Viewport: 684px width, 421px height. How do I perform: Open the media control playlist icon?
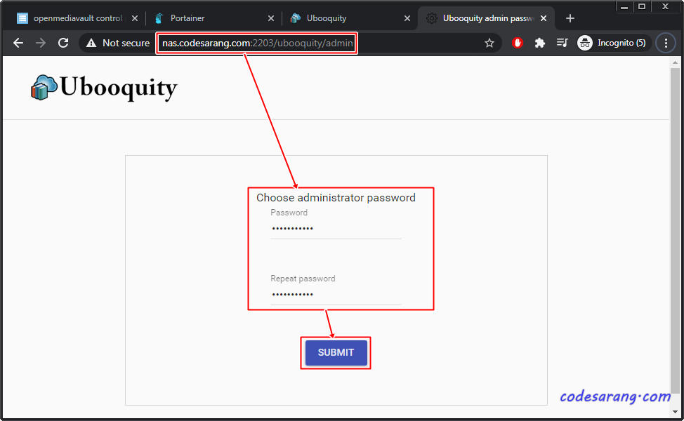coord(562,43)
